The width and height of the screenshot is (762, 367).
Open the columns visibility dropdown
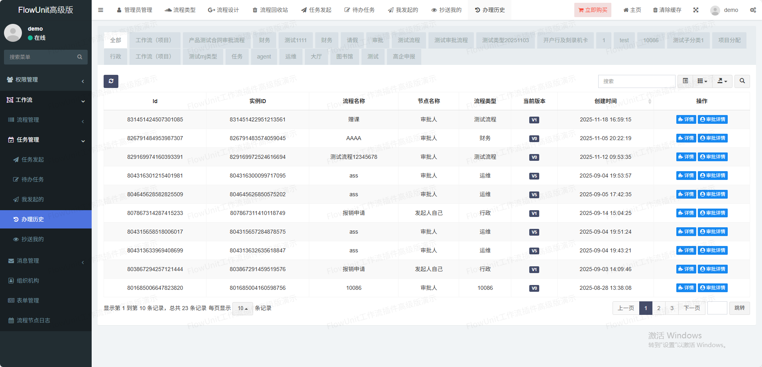pos(702,81)
